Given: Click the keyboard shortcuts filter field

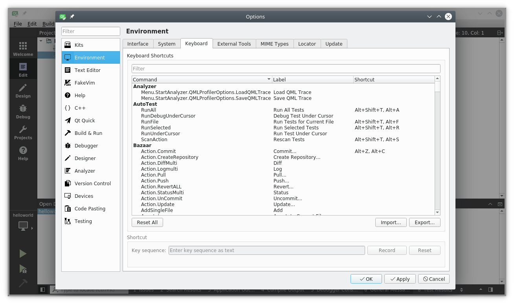Looking at the screenshot, I should [x=286, y=68].
